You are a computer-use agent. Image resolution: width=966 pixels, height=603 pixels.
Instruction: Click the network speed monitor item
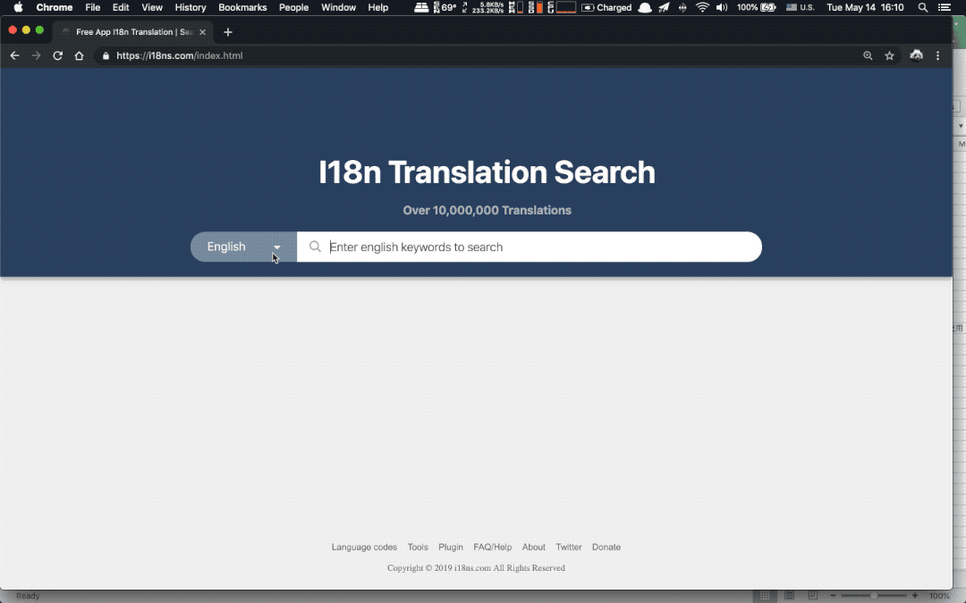482,7
